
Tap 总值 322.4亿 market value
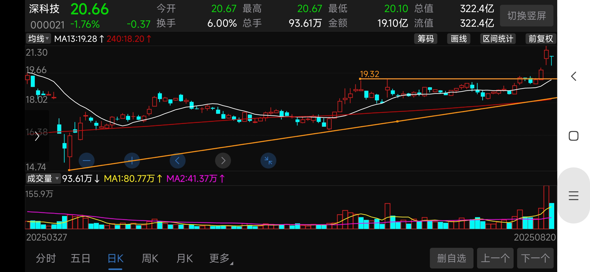tap(454, 9)
